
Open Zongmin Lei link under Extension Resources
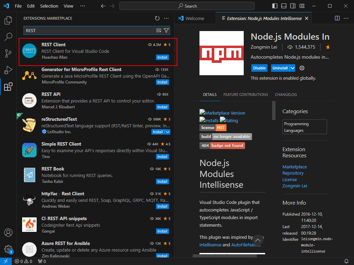pos(295,186)
